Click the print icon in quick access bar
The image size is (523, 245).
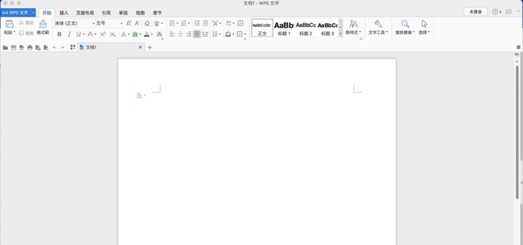[x=30, y=48]
